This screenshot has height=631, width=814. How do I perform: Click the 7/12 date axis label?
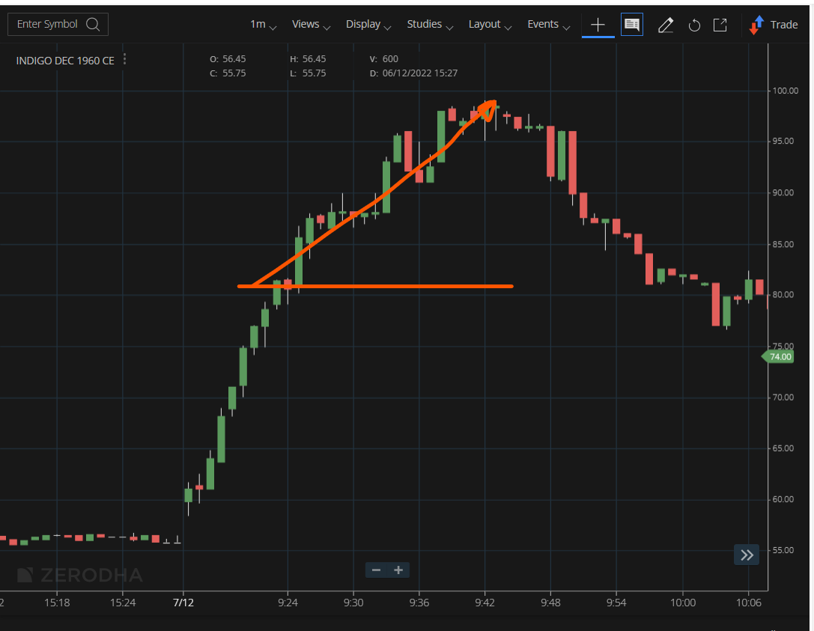coord(183,603)
